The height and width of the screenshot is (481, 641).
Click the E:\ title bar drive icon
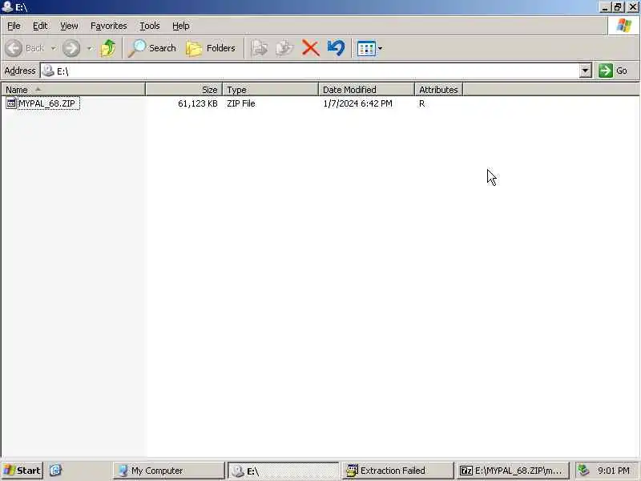pos(7,6)
